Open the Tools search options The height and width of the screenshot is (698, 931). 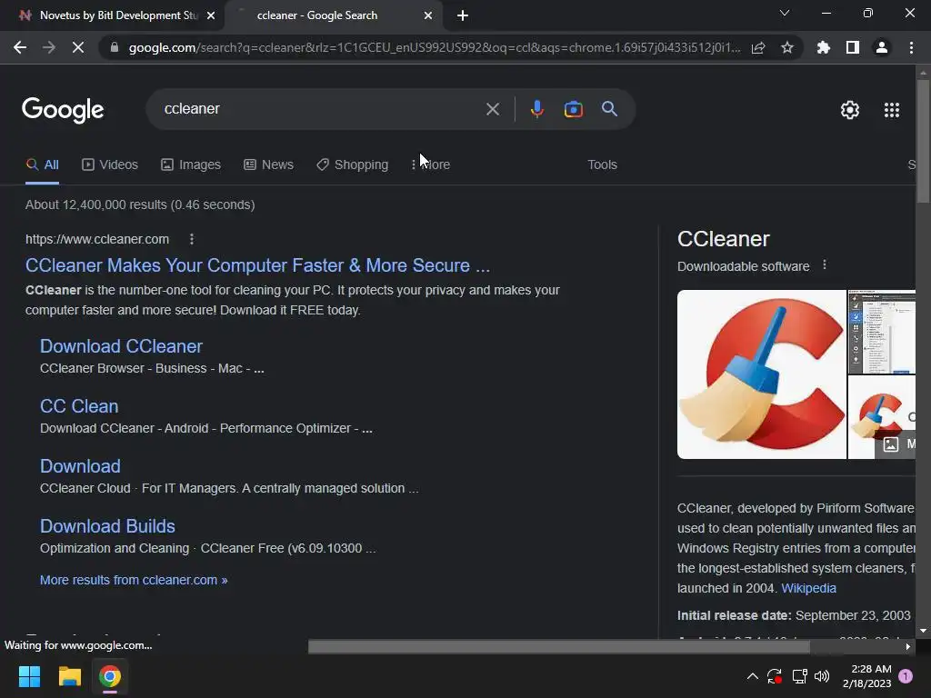coord(602,165)
